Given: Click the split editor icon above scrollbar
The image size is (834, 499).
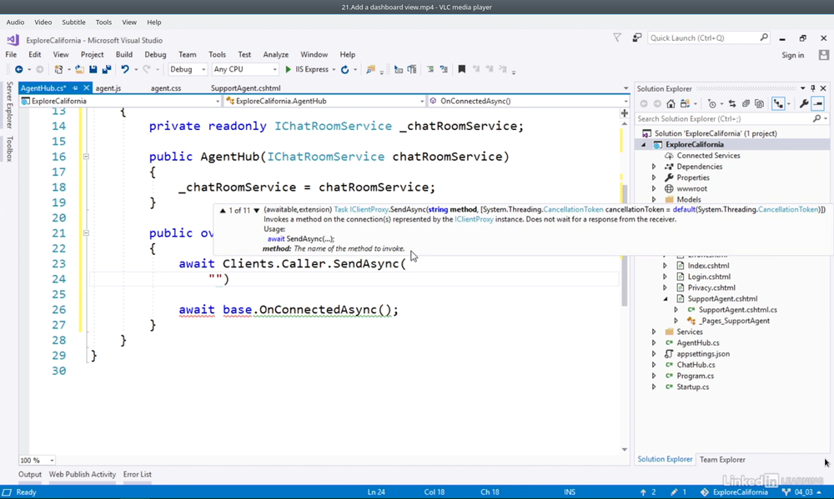Looking at the screenshot, I should click(625, 113).
